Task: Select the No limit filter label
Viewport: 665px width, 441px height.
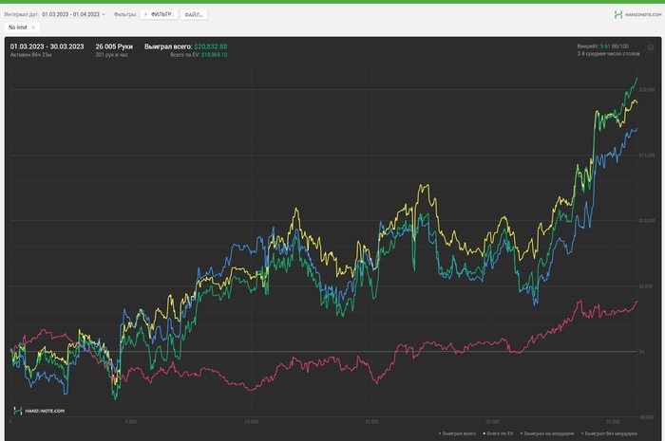Action: (x=18, y=28)
